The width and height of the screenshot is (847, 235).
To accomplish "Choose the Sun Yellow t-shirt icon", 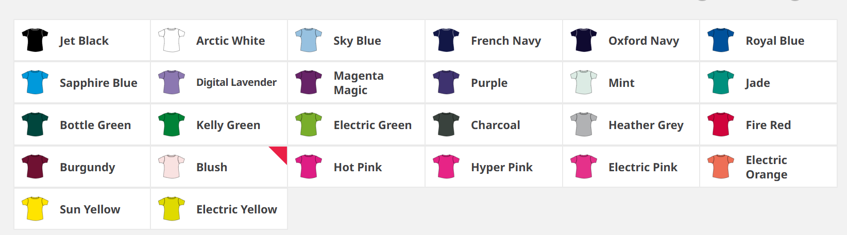I will [x=35, y=209].
